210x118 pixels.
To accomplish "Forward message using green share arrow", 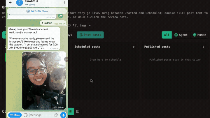I will [x=61, y=16].
